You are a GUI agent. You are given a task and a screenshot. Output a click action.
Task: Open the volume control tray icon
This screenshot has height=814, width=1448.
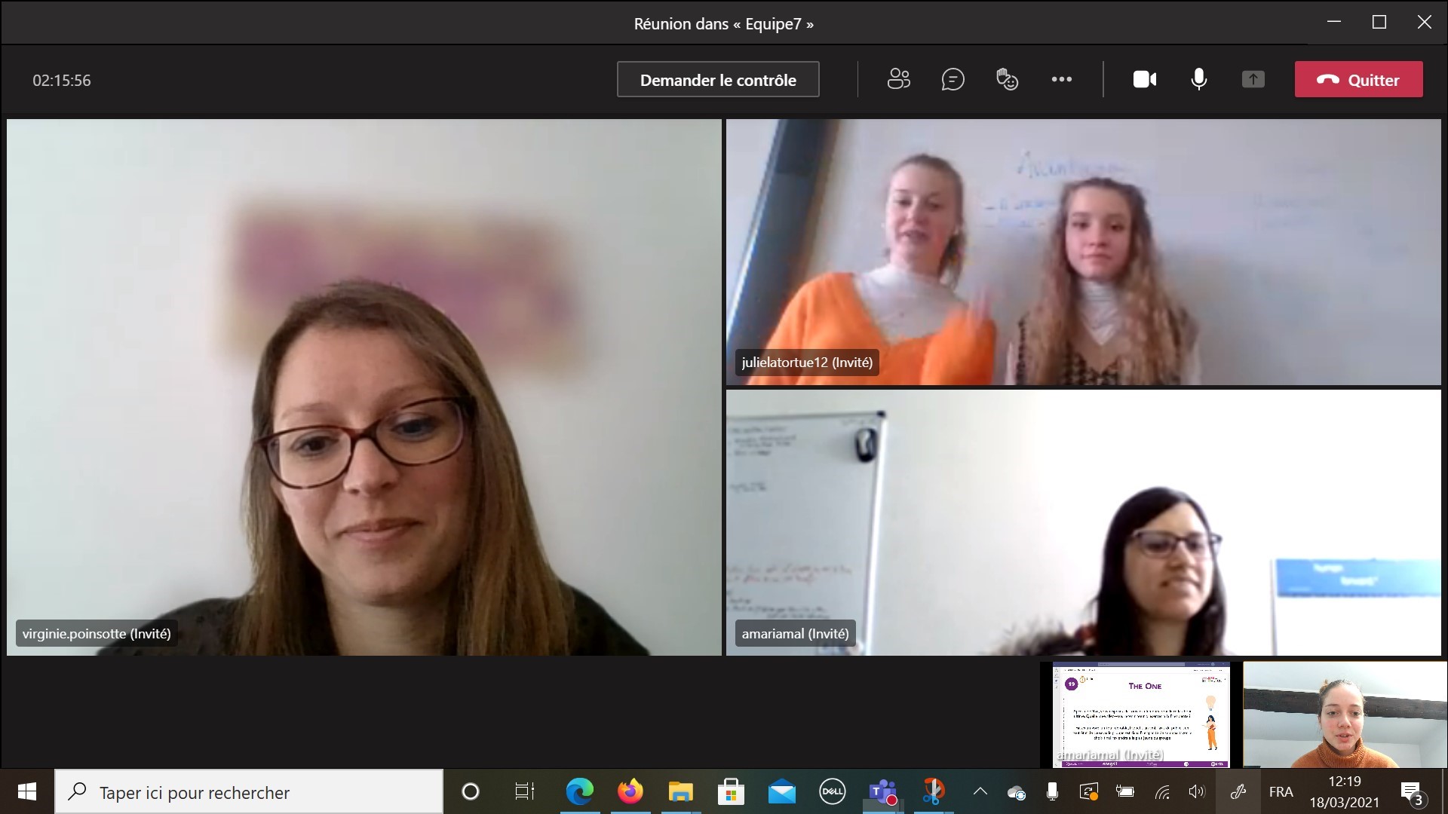click(x=1196, y=792)
